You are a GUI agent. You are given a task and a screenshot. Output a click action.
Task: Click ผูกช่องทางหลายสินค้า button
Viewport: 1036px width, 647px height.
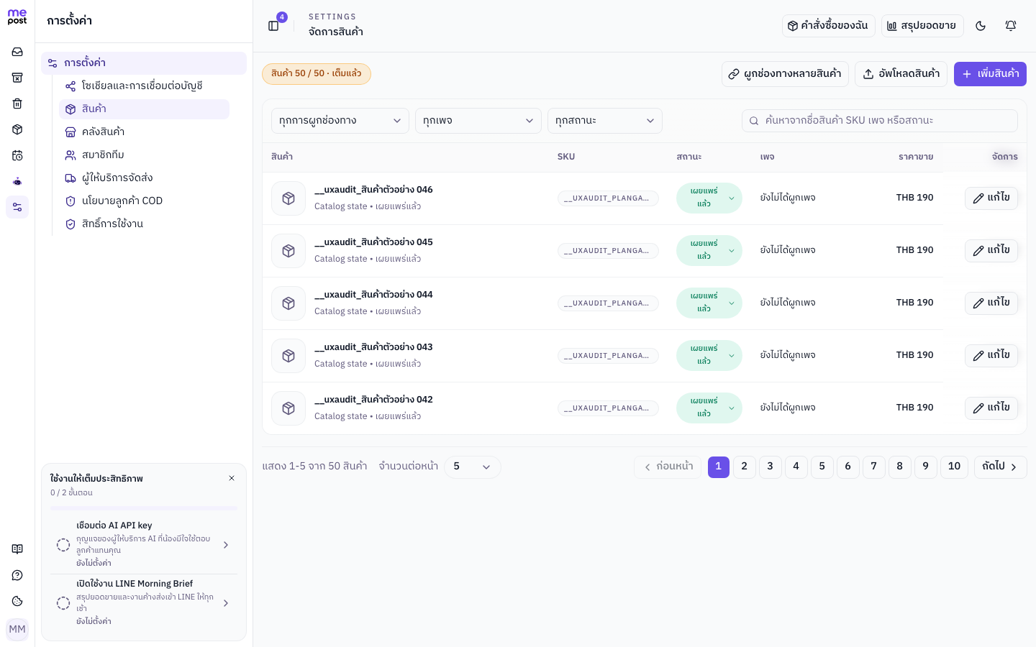tap(785, 74)
